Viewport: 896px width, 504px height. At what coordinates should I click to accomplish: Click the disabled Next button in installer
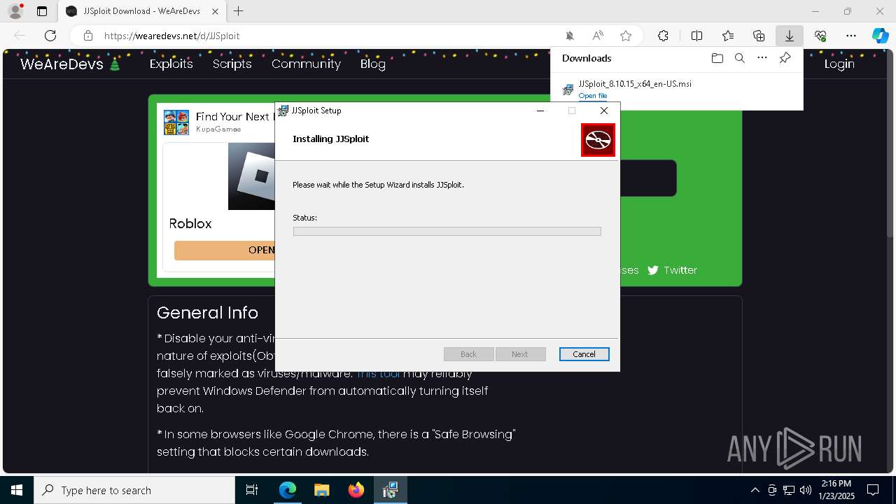(x=520, y=354)
